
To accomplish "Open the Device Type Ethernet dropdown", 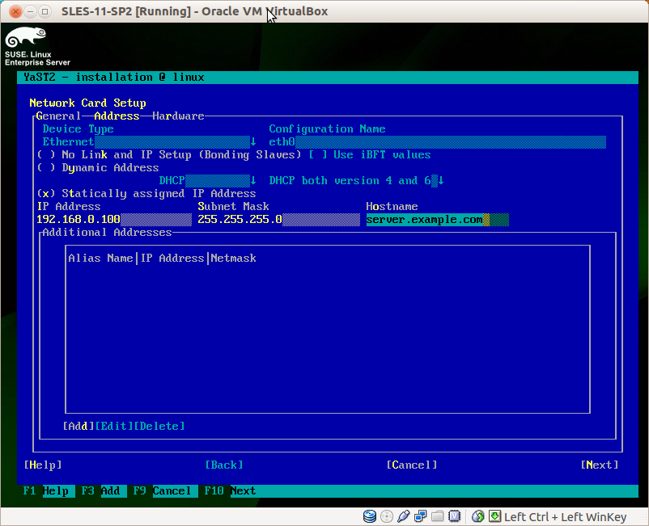I will (150, 142).
